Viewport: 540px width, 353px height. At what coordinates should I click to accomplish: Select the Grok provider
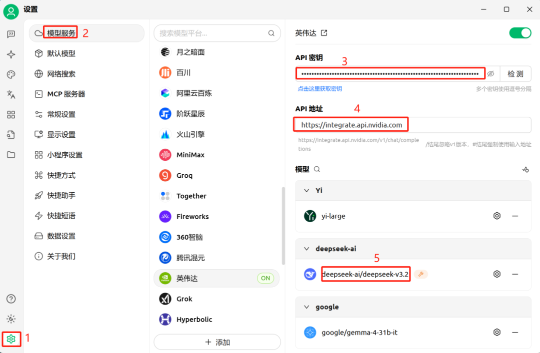[217, 299]
